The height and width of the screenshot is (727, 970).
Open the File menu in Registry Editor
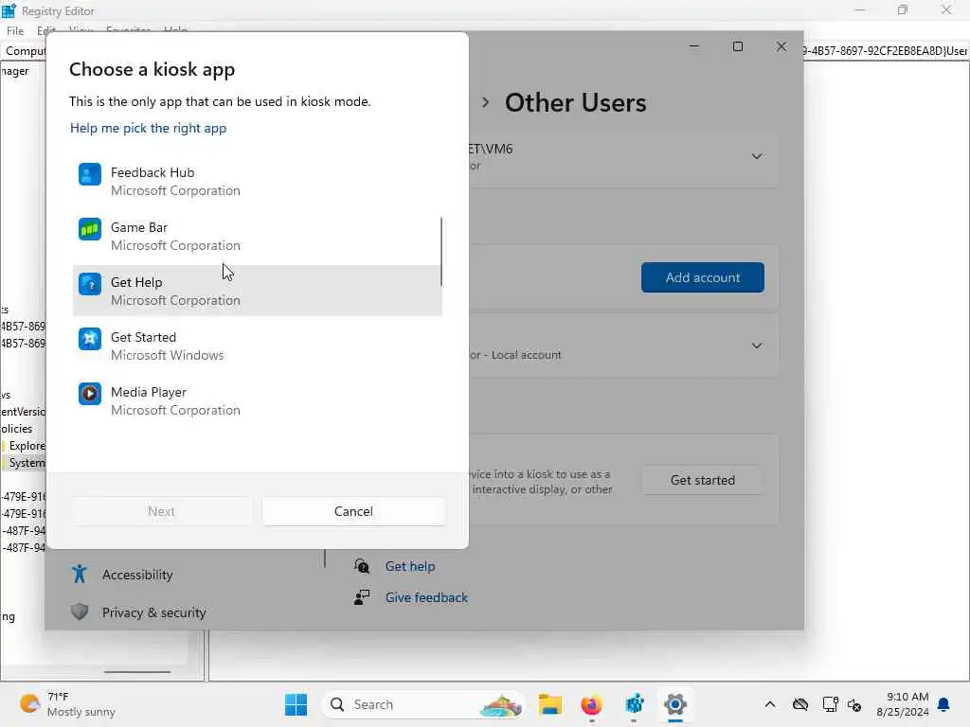pyautogui.click(x=15, y=30)
